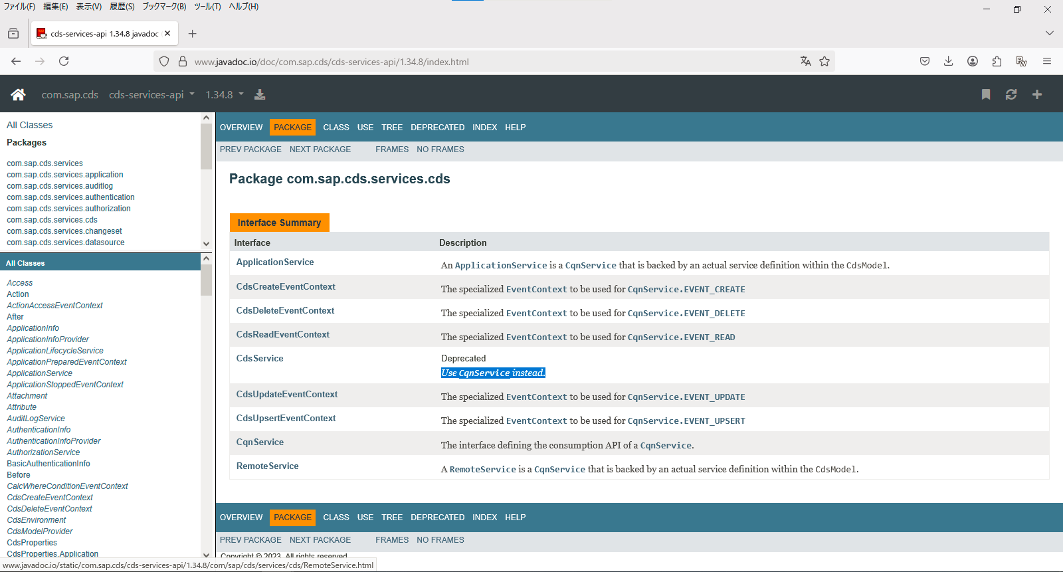
Task: Open the ツール(T) menu
Action: pos(207,7)
